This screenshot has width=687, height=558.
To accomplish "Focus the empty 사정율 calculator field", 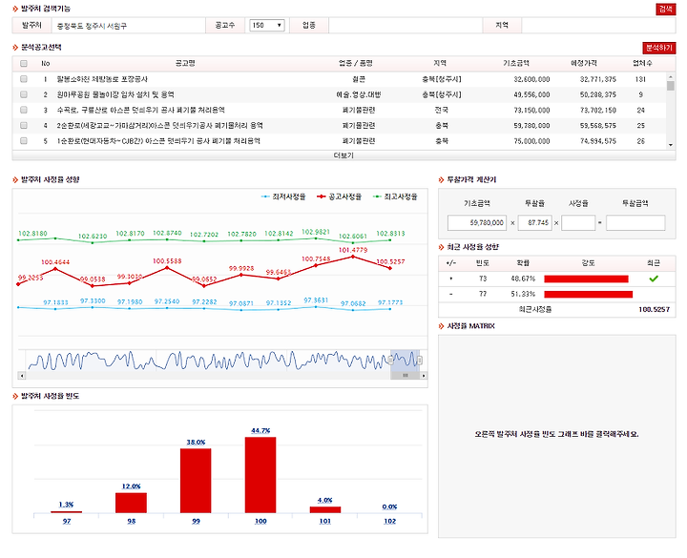I will pyautogui.click(x=578, y=222).
